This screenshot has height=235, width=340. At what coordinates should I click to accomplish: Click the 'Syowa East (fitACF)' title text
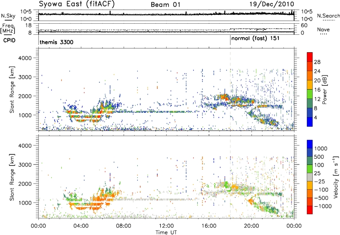point(76,4)
